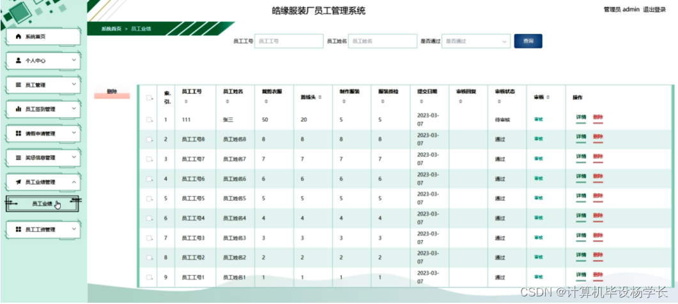Focus the 员工工号 search input
678x304 pixels.
[x=288, y=41]
